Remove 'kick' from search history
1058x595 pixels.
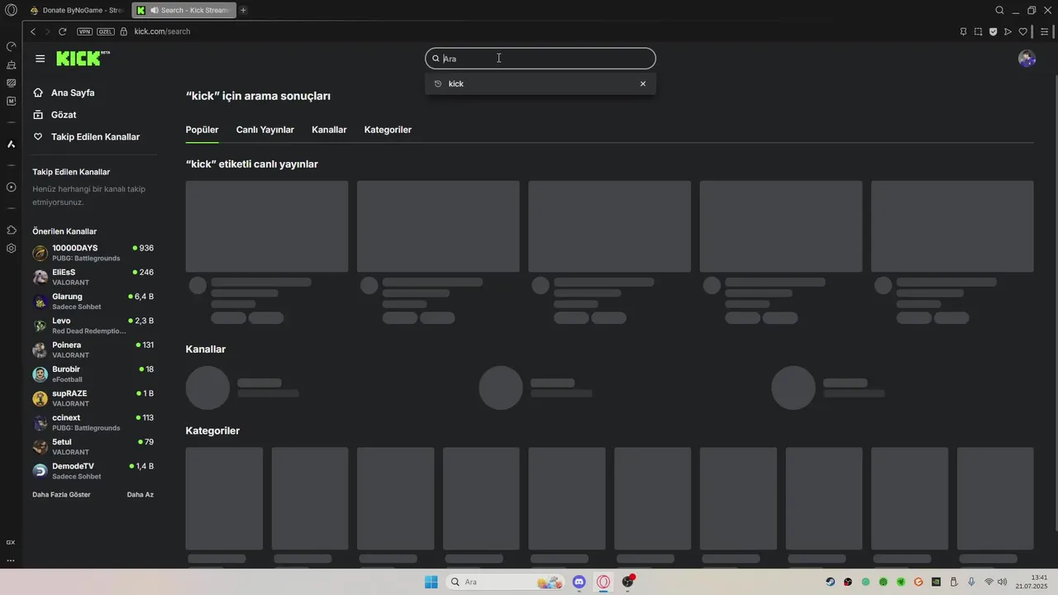click(x=643, y=83)
